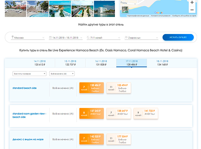Open the Google logo on the map
The width and height of the screenshot is (201, 149).
tap(158, 13)
